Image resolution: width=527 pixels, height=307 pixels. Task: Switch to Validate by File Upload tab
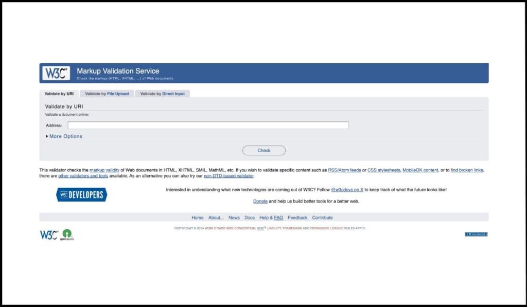point(107,94)
